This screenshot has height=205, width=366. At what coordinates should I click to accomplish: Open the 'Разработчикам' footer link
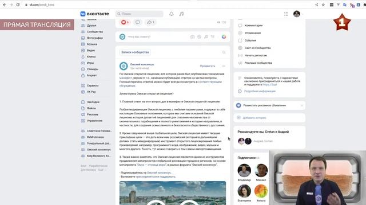98,166
